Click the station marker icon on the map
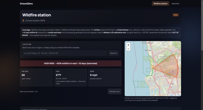 pyautogui.click(x=153, y=67)
